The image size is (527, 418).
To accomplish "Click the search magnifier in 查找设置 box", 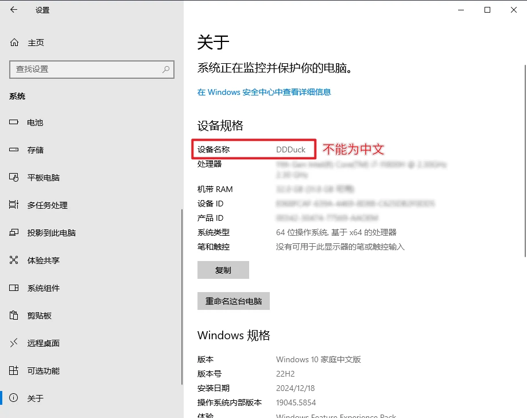I will [x=165, y=70].
